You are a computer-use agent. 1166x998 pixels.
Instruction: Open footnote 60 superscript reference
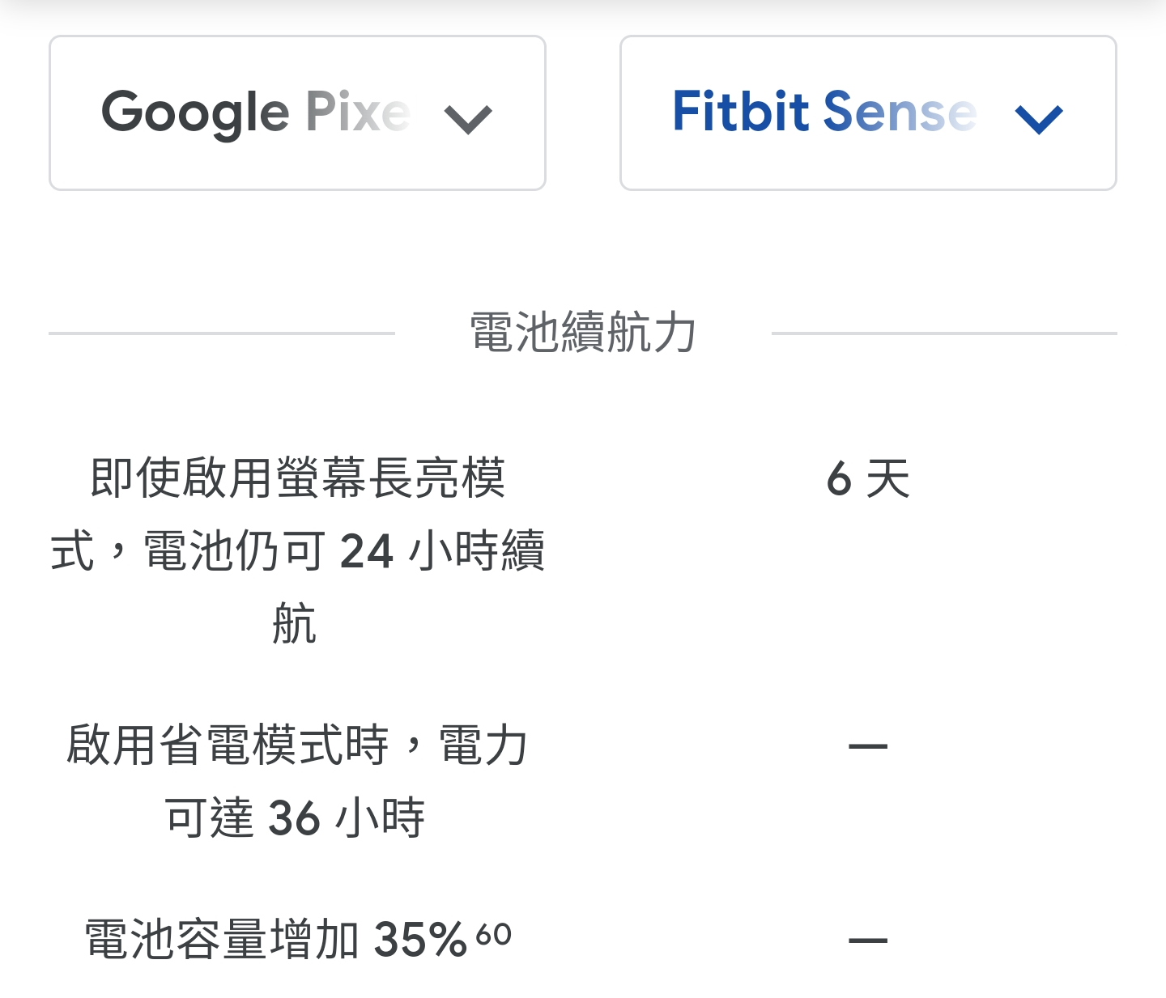(x=494, y=935)
